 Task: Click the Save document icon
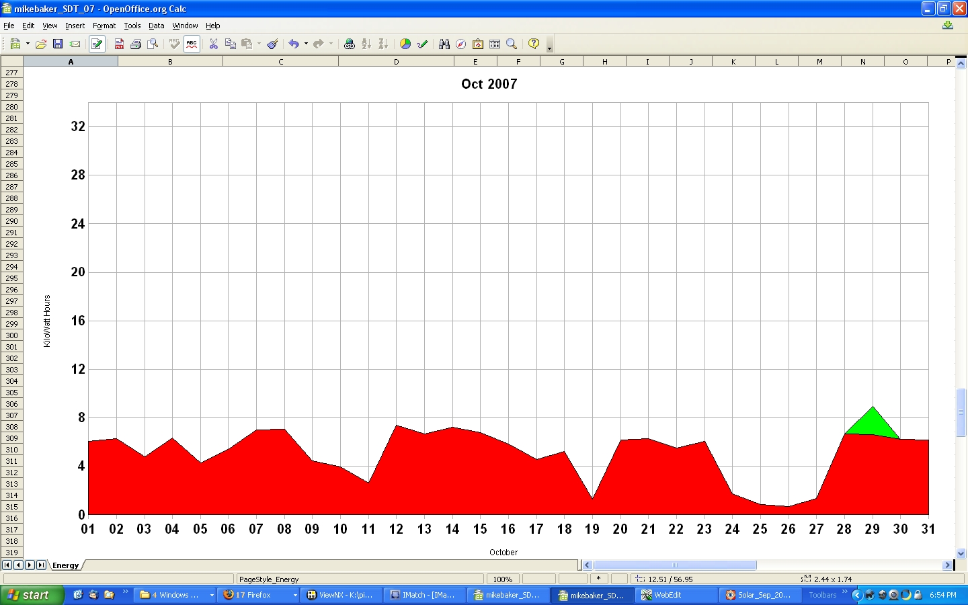click(58, 44)
